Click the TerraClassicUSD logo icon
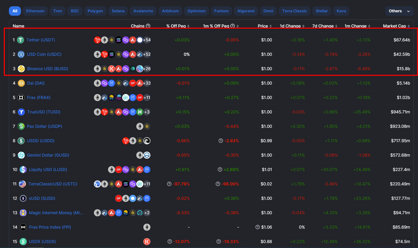The height and width of the screenshot is (248, 418). 22,184
